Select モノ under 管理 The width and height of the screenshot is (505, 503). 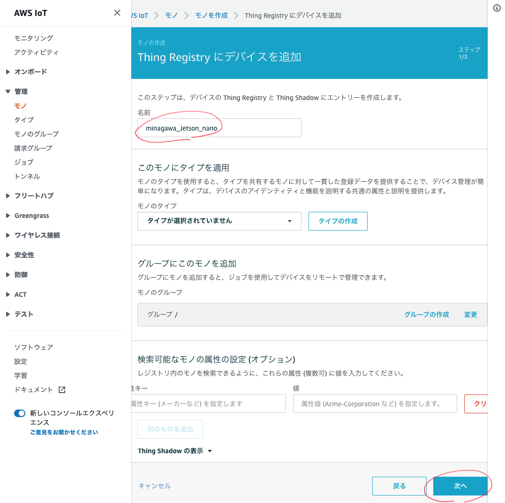click(x=21, y=106)
